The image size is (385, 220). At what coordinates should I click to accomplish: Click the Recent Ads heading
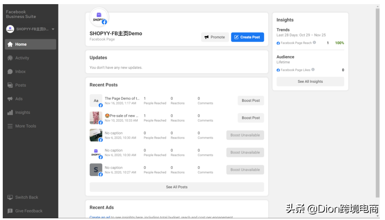click(102, 208)
